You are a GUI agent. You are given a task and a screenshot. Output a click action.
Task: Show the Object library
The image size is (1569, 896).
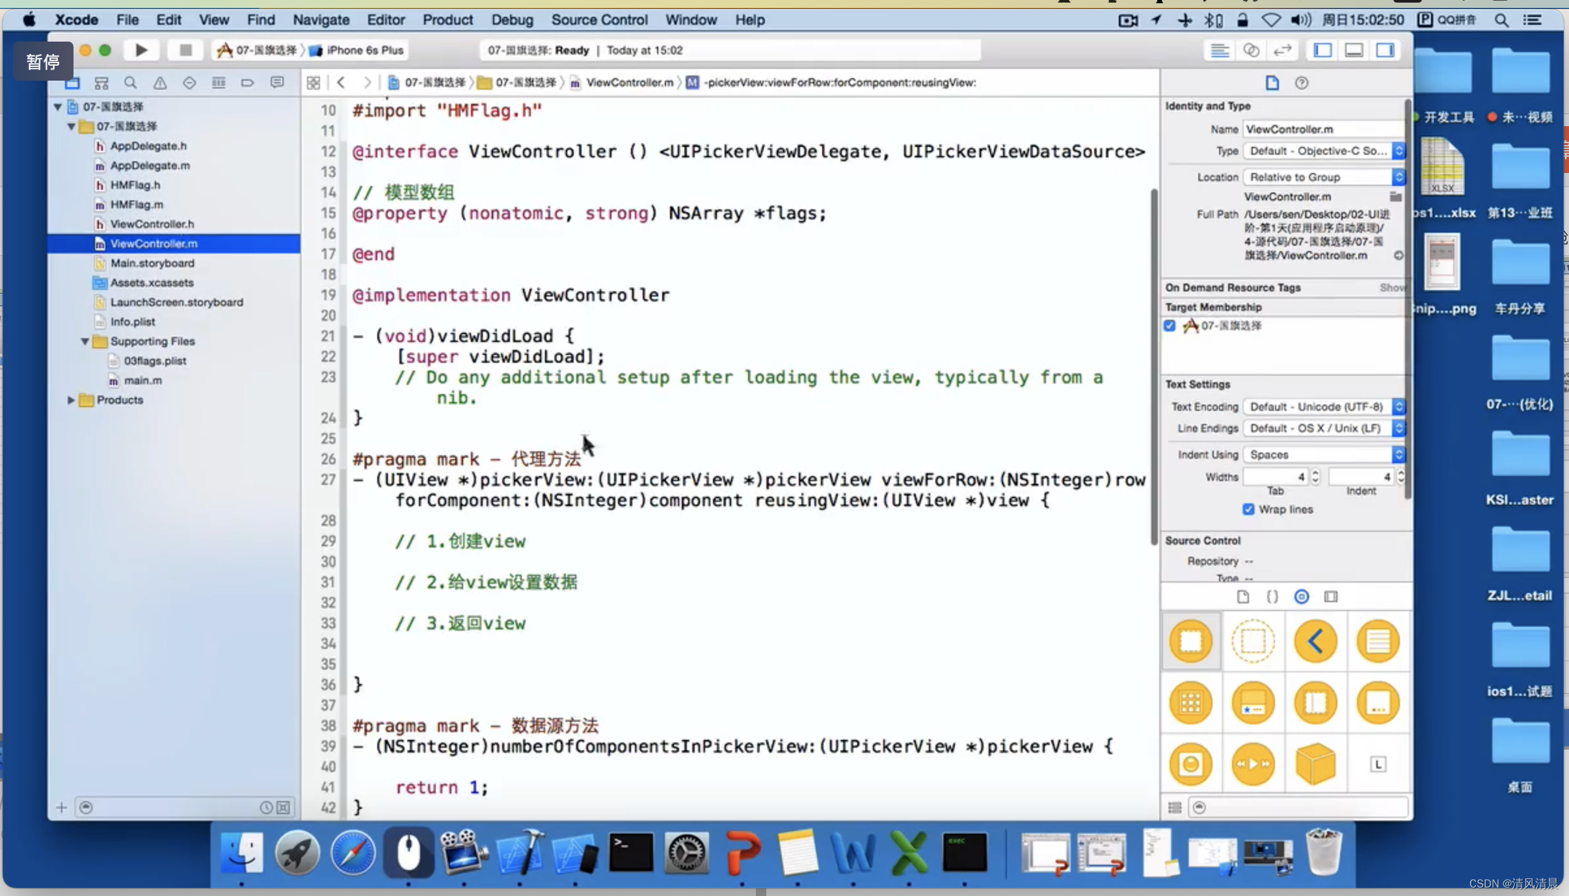click(1302, 596)
